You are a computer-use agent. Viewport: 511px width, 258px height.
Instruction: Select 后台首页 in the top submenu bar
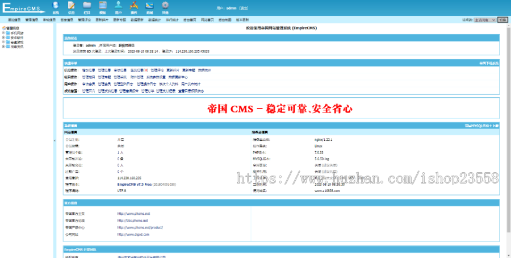click(x=190, y=20)
